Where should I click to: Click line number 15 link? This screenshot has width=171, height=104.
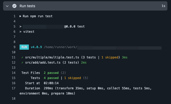(x=14, y=78)
